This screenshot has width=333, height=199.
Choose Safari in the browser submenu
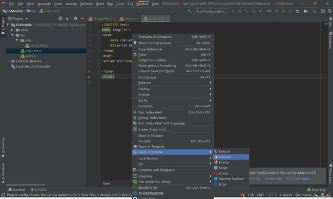[x=231, y=168]
